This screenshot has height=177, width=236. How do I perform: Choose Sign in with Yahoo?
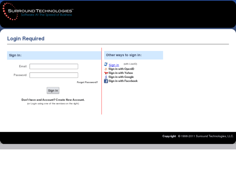(121, 73)
